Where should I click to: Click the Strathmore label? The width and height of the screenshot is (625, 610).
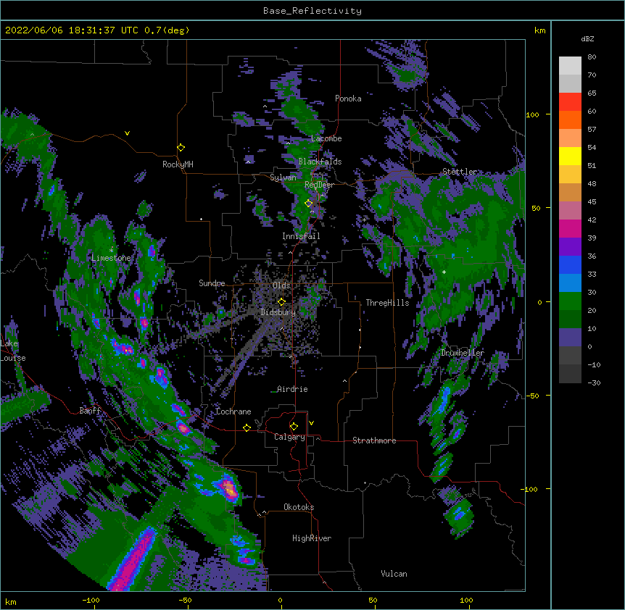(x=374, y=440)
